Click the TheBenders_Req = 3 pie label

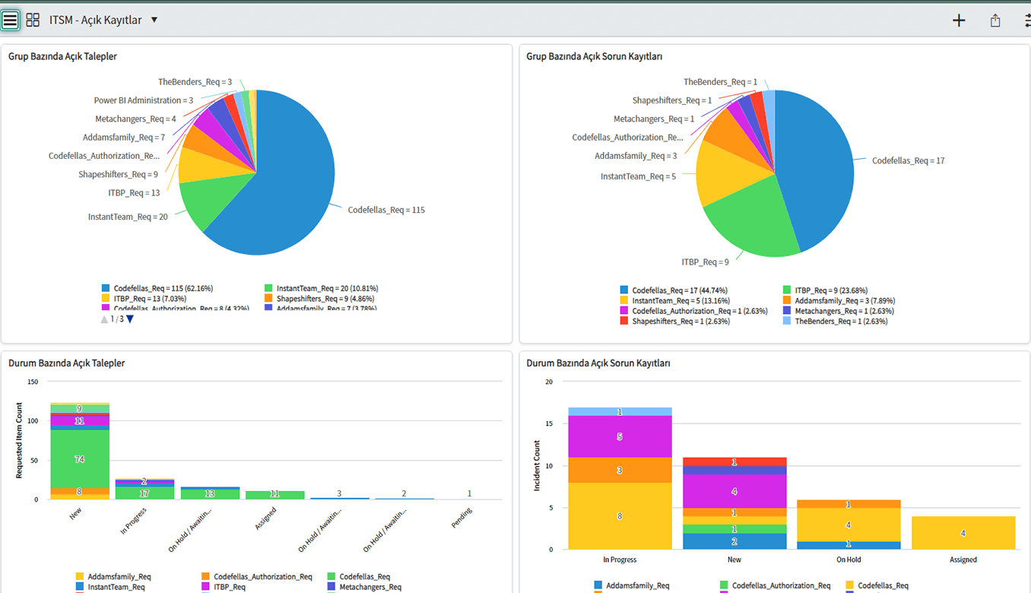[195, 81]
